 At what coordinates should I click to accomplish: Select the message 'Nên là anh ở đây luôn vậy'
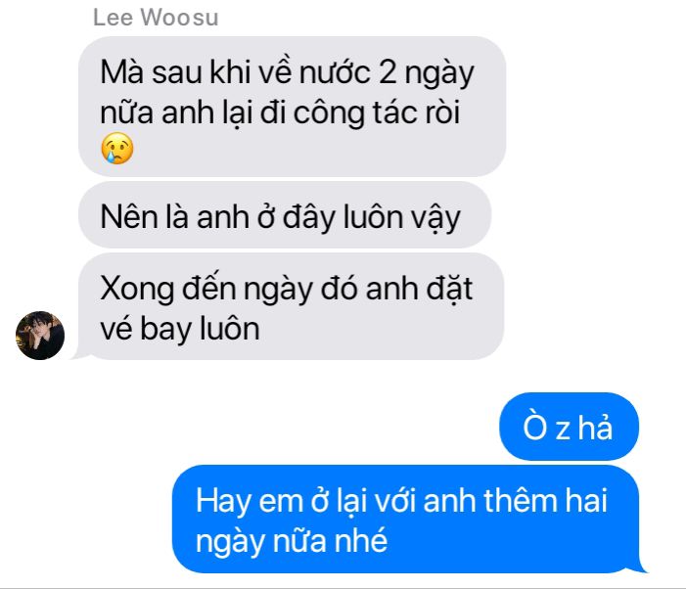[285, 216]
